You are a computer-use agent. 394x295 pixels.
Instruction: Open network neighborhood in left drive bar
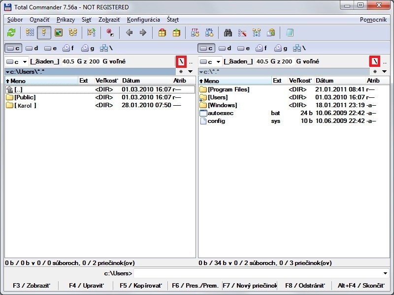pos(106,48)
